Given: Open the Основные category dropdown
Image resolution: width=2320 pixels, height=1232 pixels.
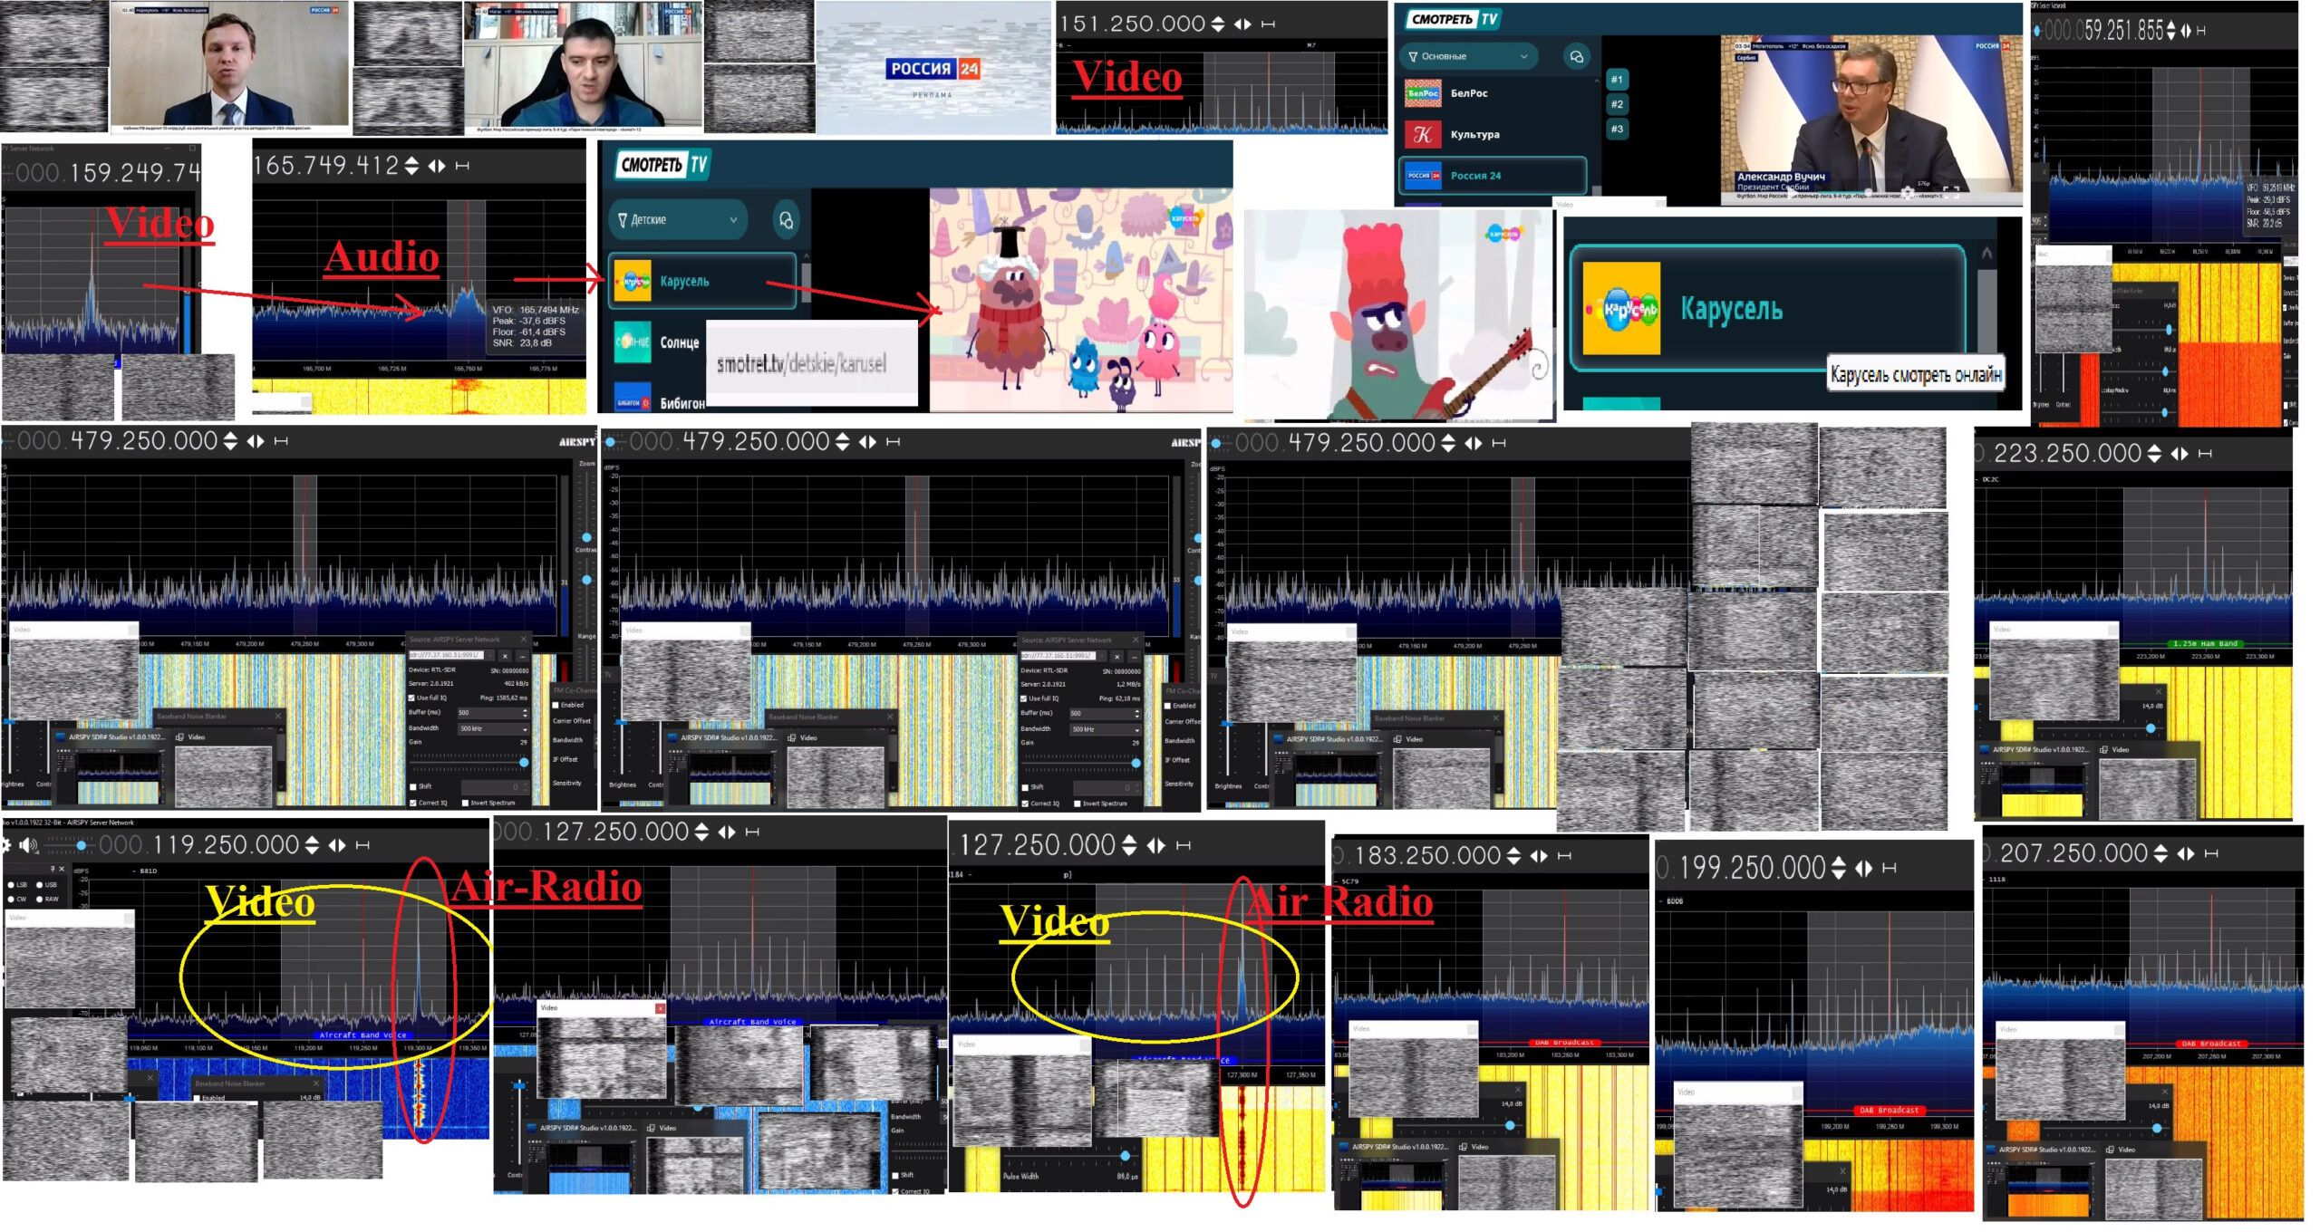Looking at the screenshot, I should point(1467,56).
